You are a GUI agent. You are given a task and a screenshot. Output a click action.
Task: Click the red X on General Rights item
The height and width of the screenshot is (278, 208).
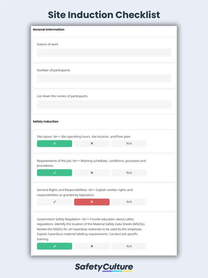tap(92, 202)
